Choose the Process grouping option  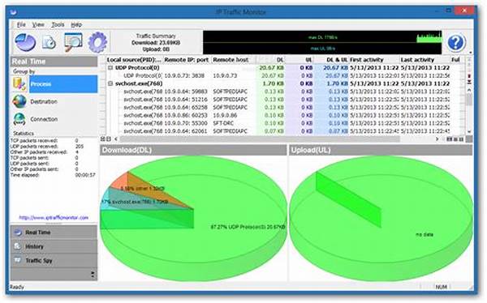click(63, 84)
